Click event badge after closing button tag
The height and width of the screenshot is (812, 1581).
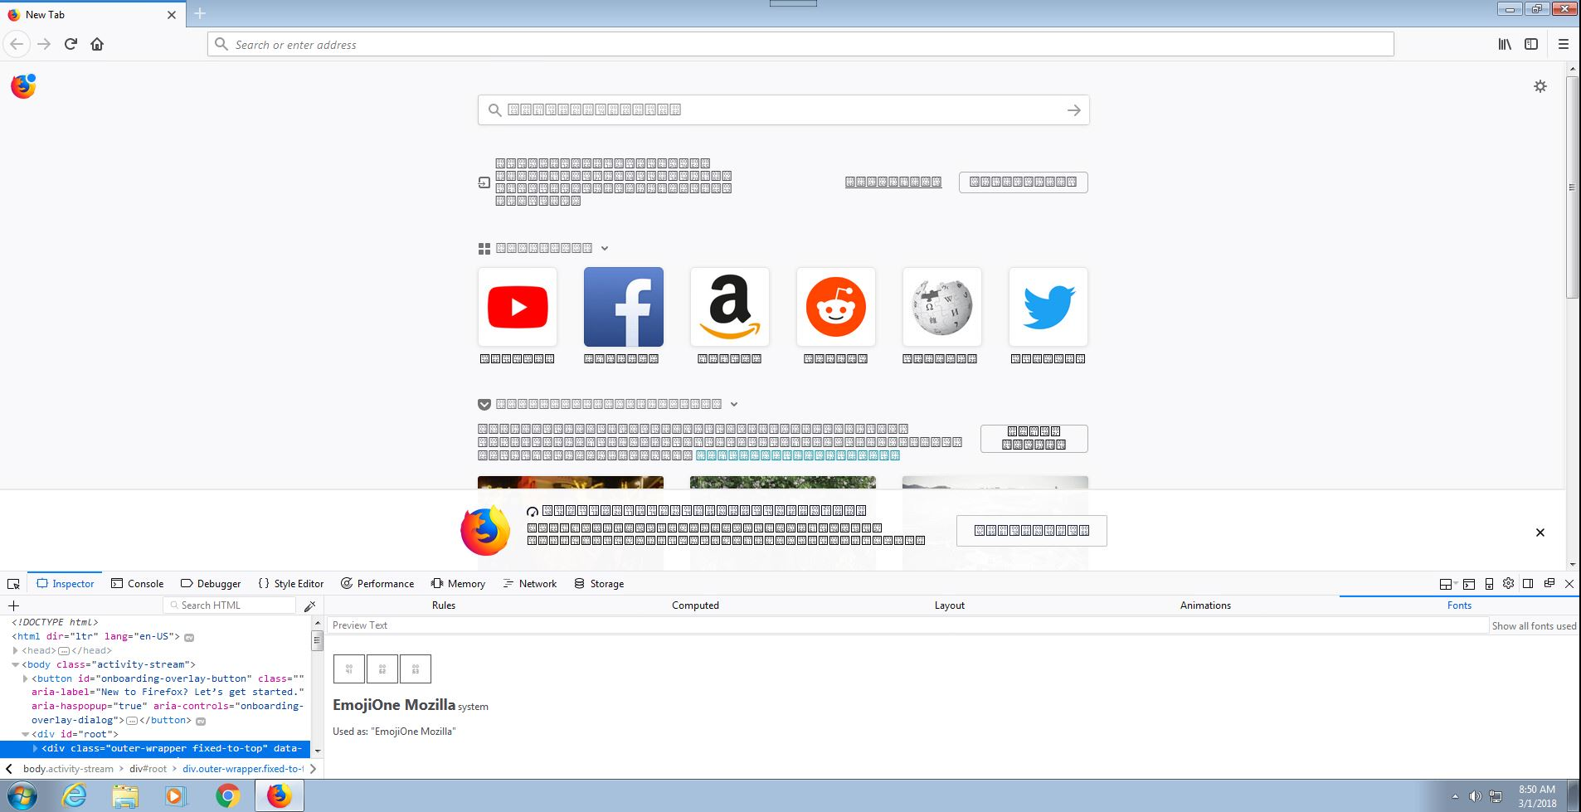201,721
